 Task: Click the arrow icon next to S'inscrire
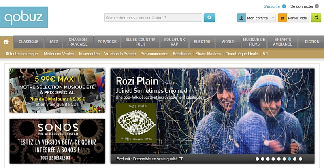click(284, 6)
